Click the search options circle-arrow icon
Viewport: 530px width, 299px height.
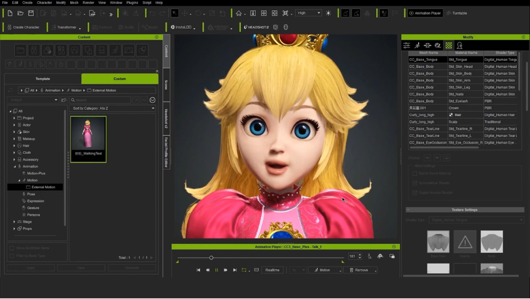[152, 100]
